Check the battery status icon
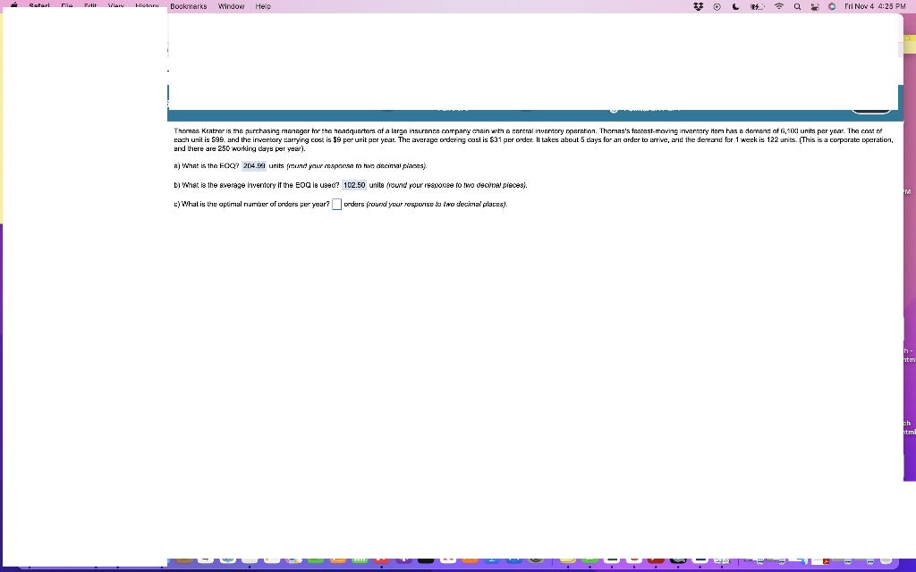Viewport: 916px width, 572px height. [x=756, y=6]
